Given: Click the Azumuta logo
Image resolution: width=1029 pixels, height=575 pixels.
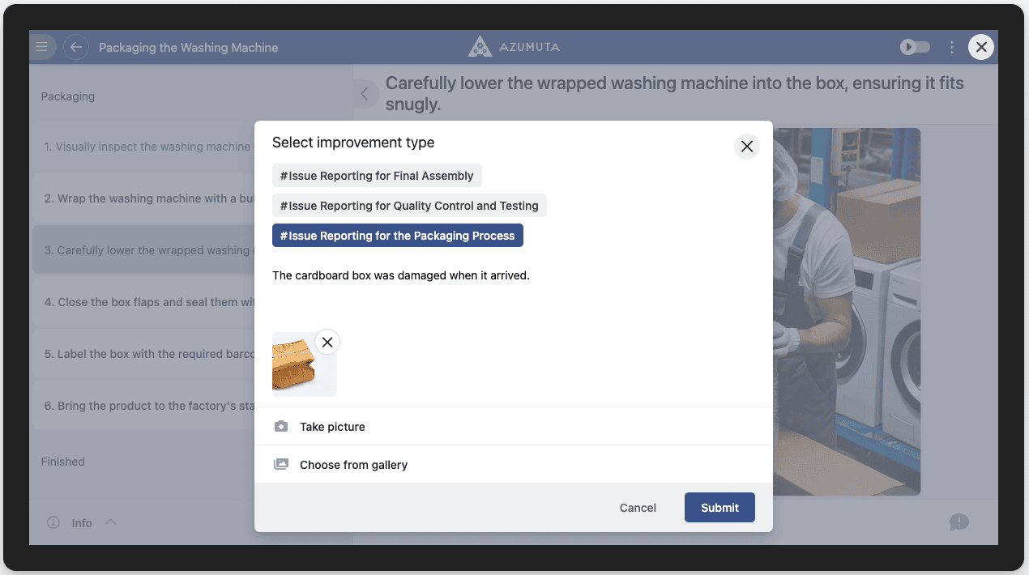Looking at the screenshot, I should [514, 47].
